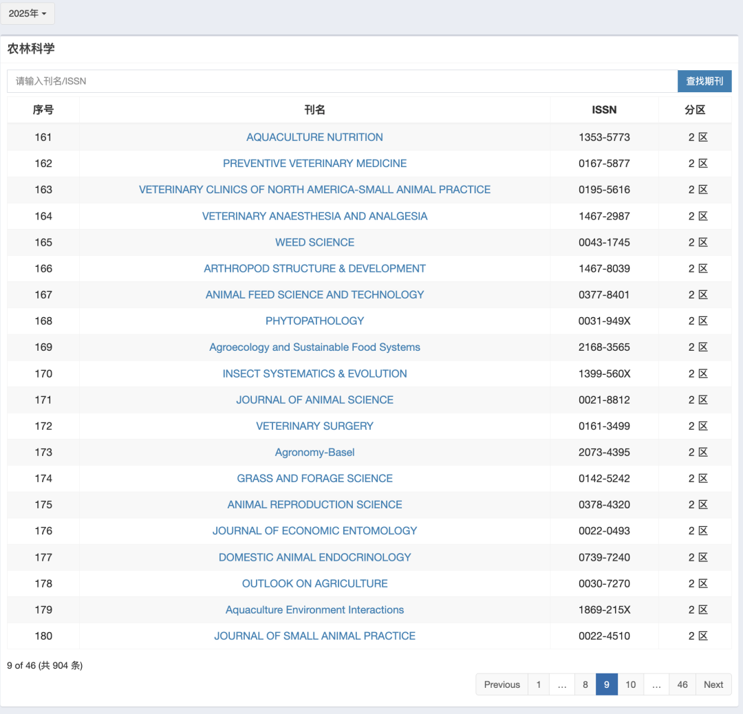Open Agroecology and Sustainable Food Systems link
Viewport: 743px width, 714px height.
tap(314, 347)
